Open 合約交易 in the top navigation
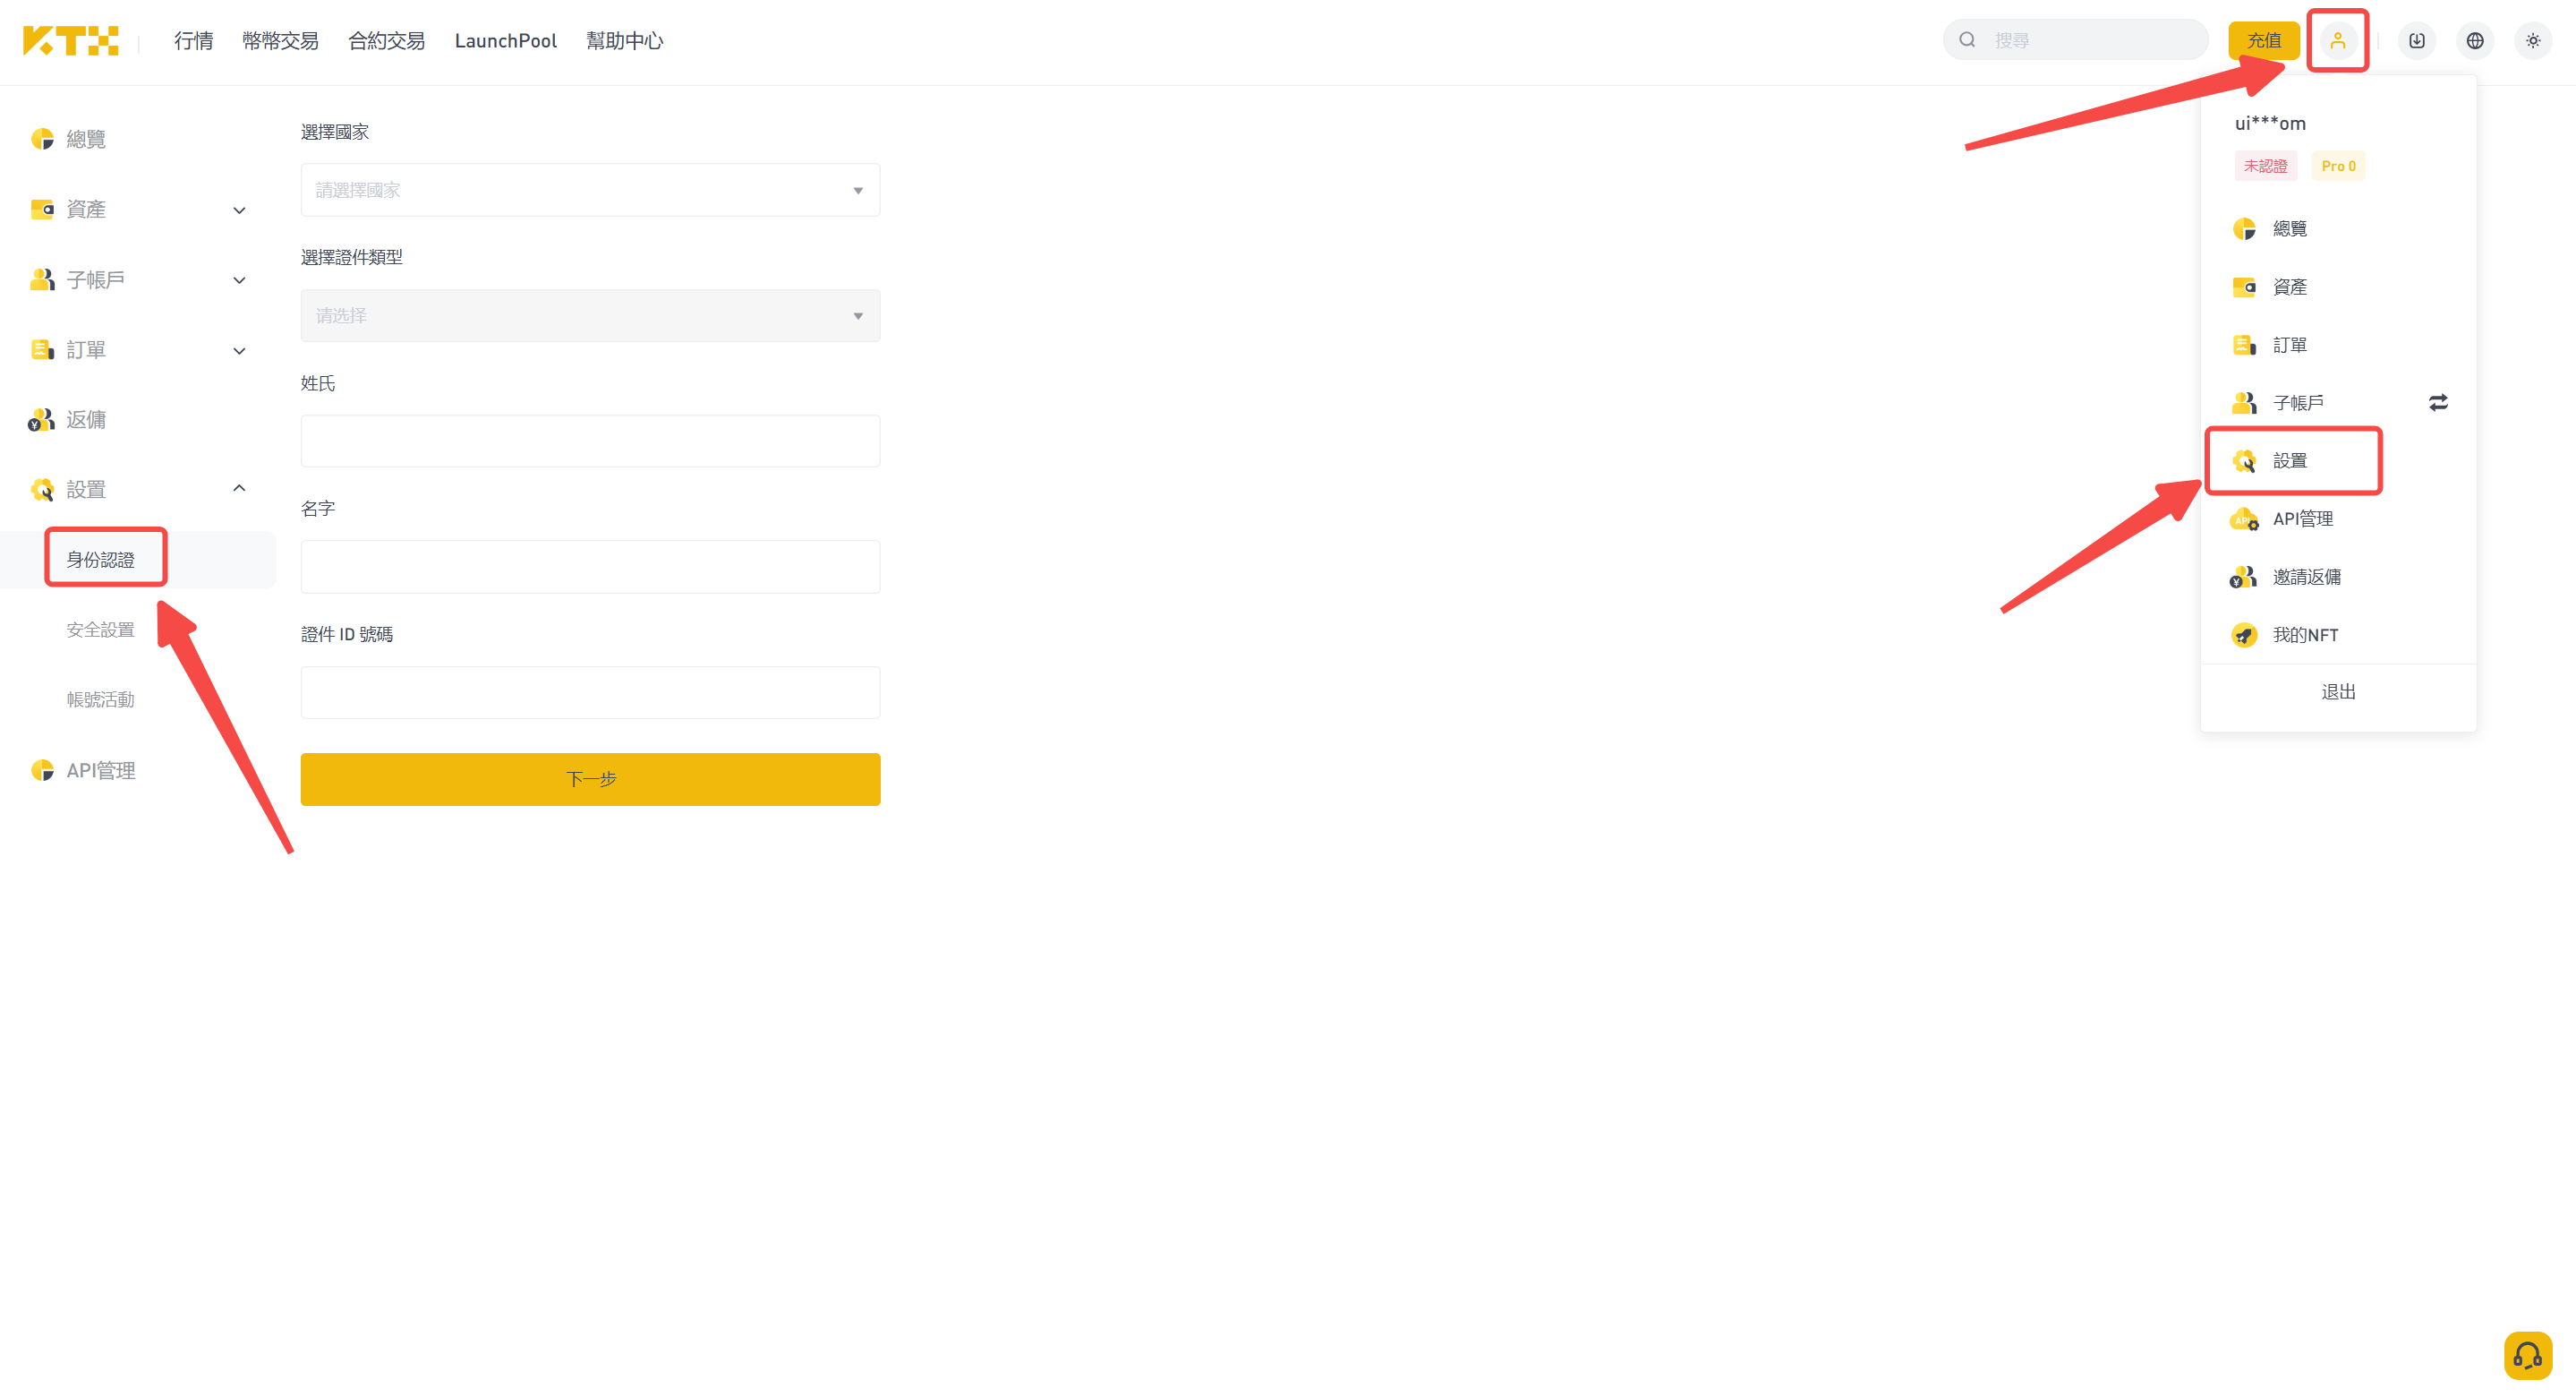 386,41
